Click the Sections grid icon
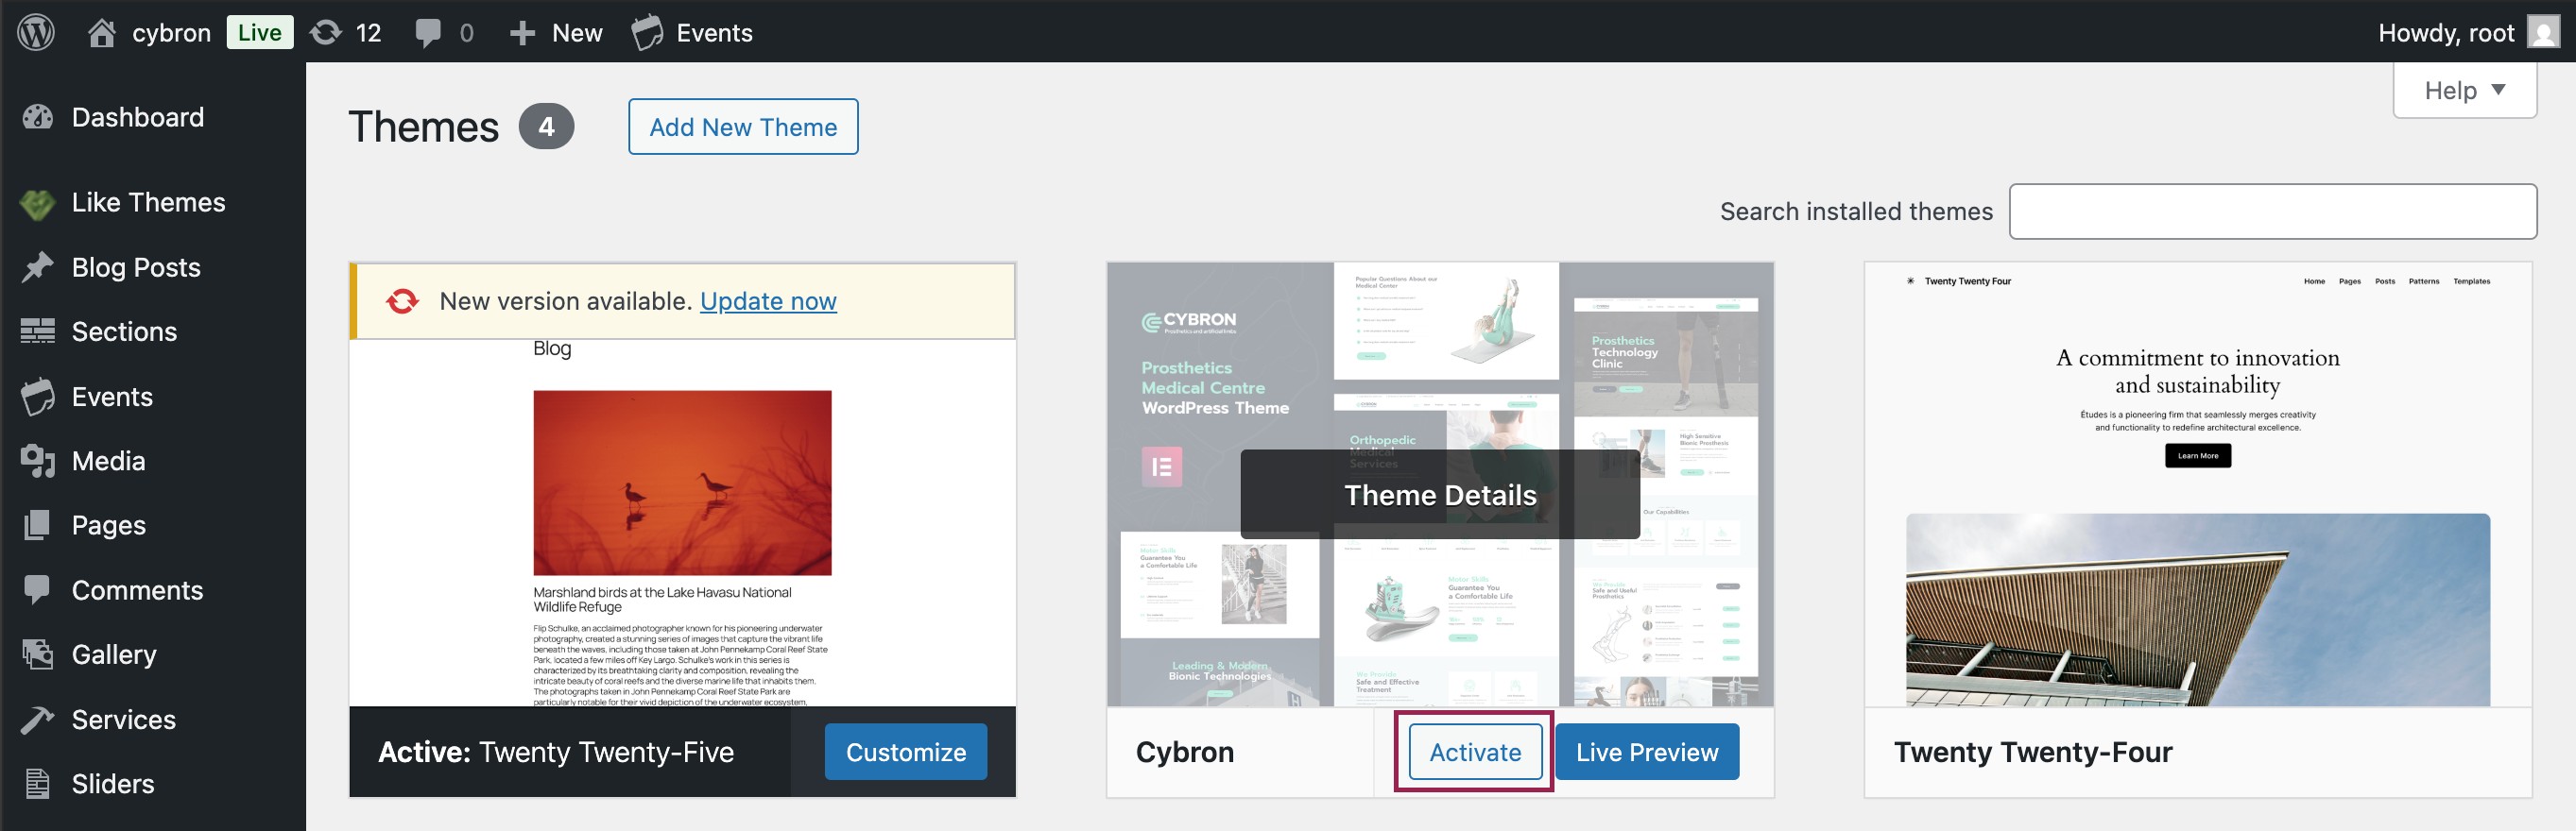This screenshot has width=2576, height=831. pyautogui.click(x=38, y=331)
